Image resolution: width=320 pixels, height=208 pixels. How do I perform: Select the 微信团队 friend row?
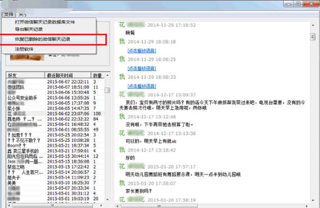point(55,87)
